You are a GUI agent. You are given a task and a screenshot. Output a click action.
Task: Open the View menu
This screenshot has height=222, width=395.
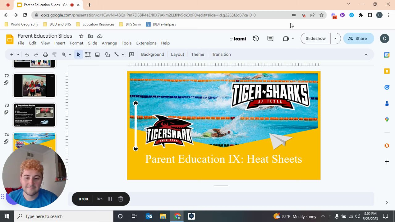point(45,43)
